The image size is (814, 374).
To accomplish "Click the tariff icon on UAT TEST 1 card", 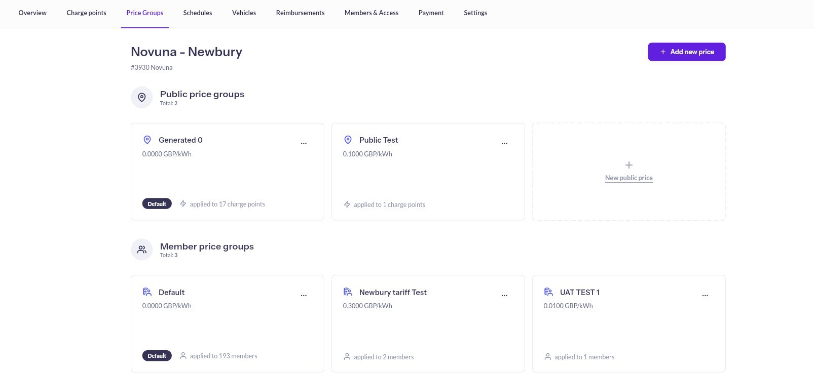I will click(x=548, y=292).
